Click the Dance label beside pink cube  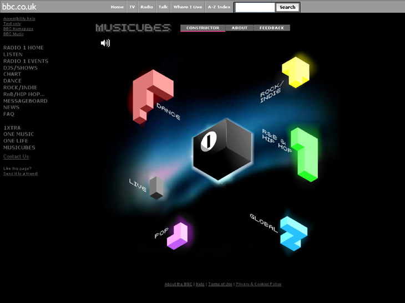pyautogui.click(x=169, y=111)
